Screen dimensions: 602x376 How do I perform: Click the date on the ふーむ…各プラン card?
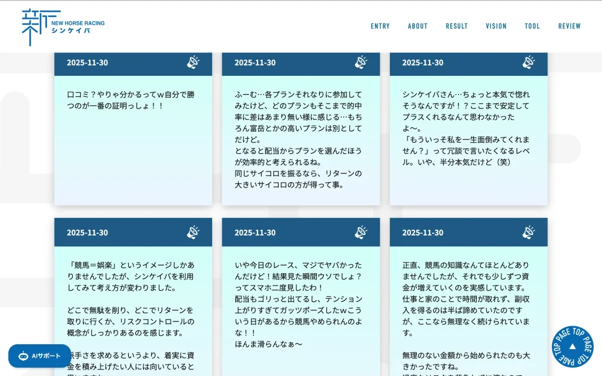[x=255, y=62]
